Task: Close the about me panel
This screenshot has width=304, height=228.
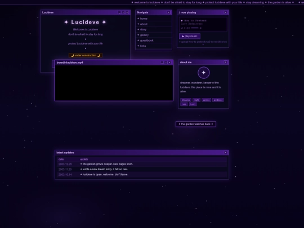Action: [x=226, y=62]
